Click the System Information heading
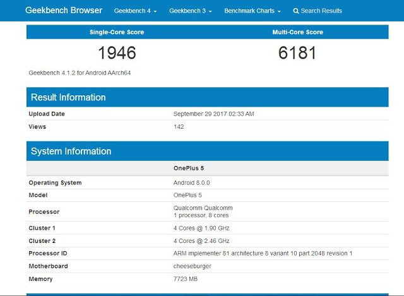The height and width of the screenshot is (296, 404). pos(71,151)
